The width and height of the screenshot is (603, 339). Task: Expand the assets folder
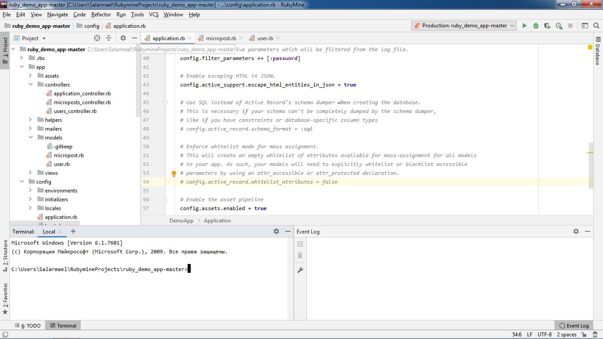(30, 76)
